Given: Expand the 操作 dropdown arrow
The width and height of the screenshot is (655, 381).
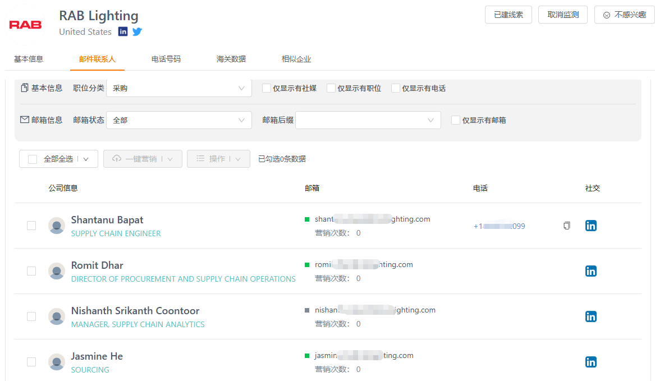Looking at the screenshot, I should (238, 159).
